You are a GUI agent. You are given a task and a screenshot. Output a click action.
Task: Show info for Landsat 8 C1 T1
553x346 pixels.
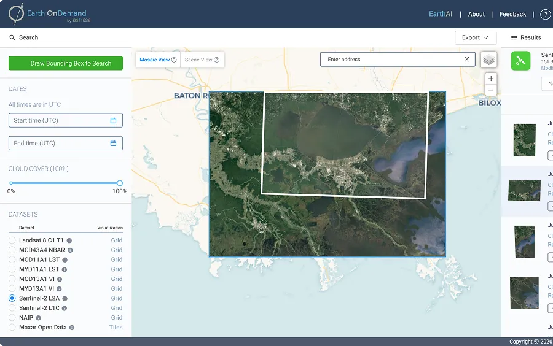coord(69,240)
